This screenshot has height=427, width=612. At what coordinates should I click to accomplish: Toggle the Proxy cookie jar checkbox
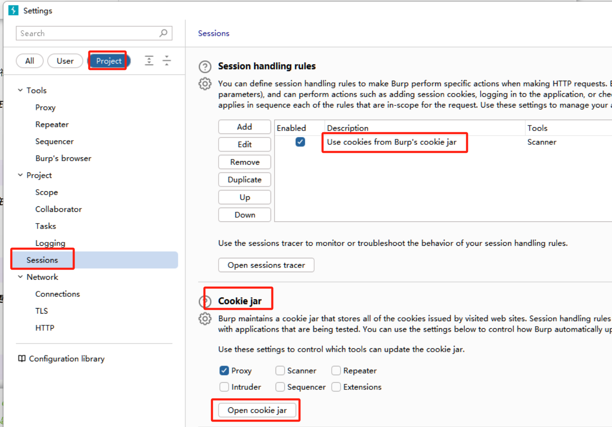pyautogui.click(x=224, y=370)
